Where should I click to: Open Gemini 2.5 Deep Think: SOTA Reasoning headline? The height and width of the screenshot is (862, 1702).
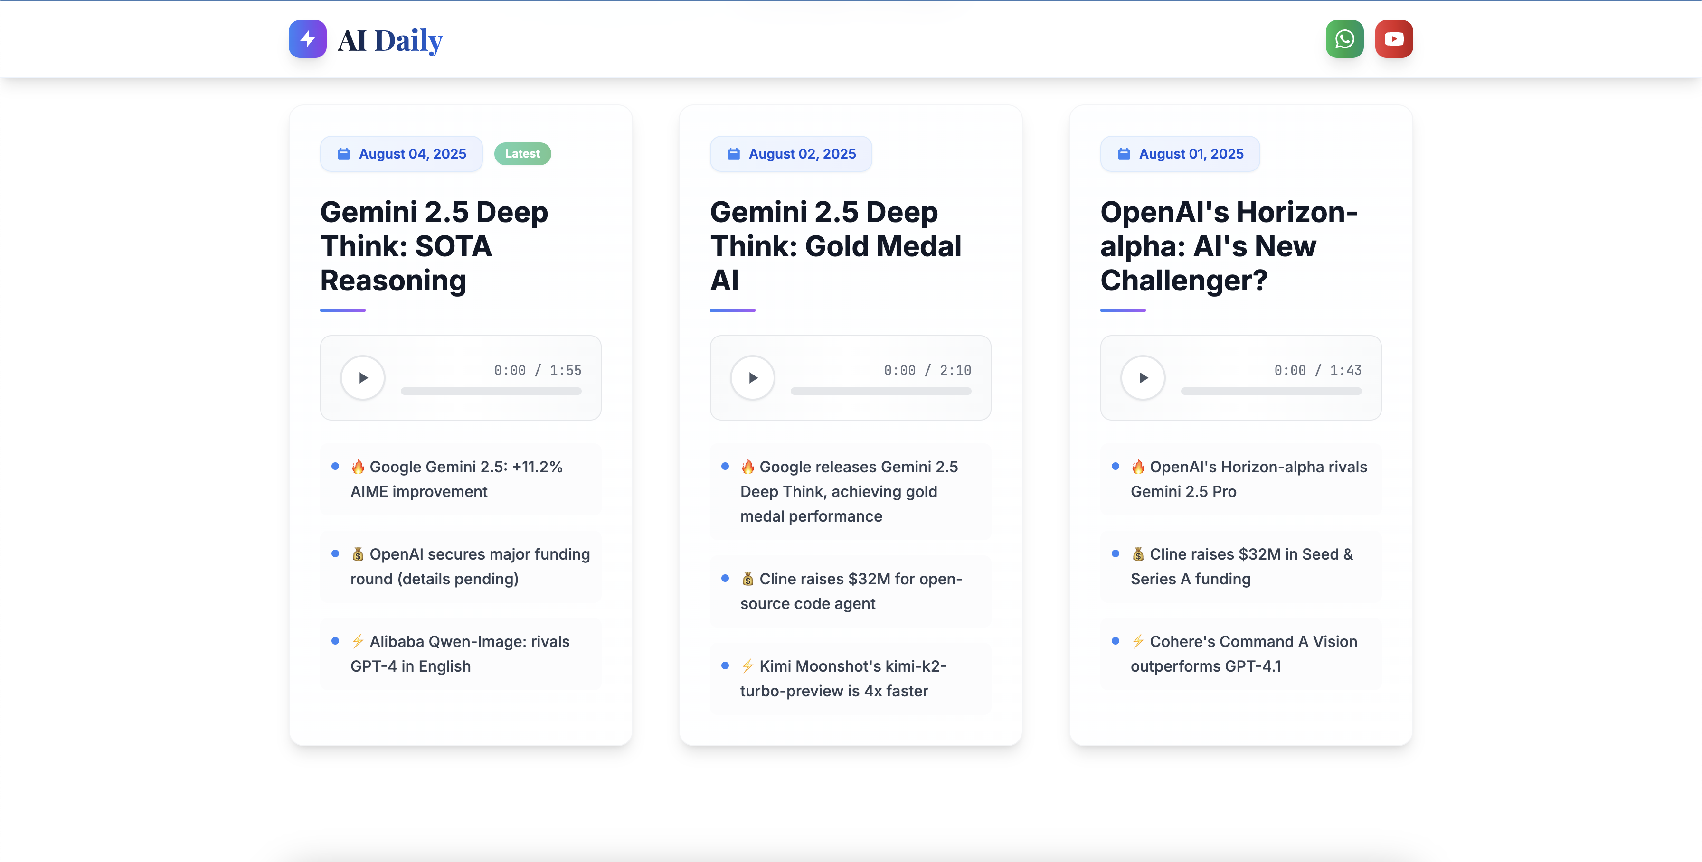[434, 246]
